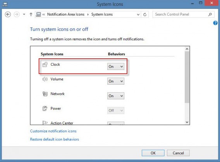Click the Back navigation arrow
This screenshot has width=220, height=162.
click(x=8, y=14)
